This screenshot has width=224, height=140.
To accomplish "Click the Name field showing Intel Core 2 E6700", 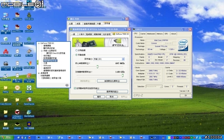I will [x=161, y=40].
